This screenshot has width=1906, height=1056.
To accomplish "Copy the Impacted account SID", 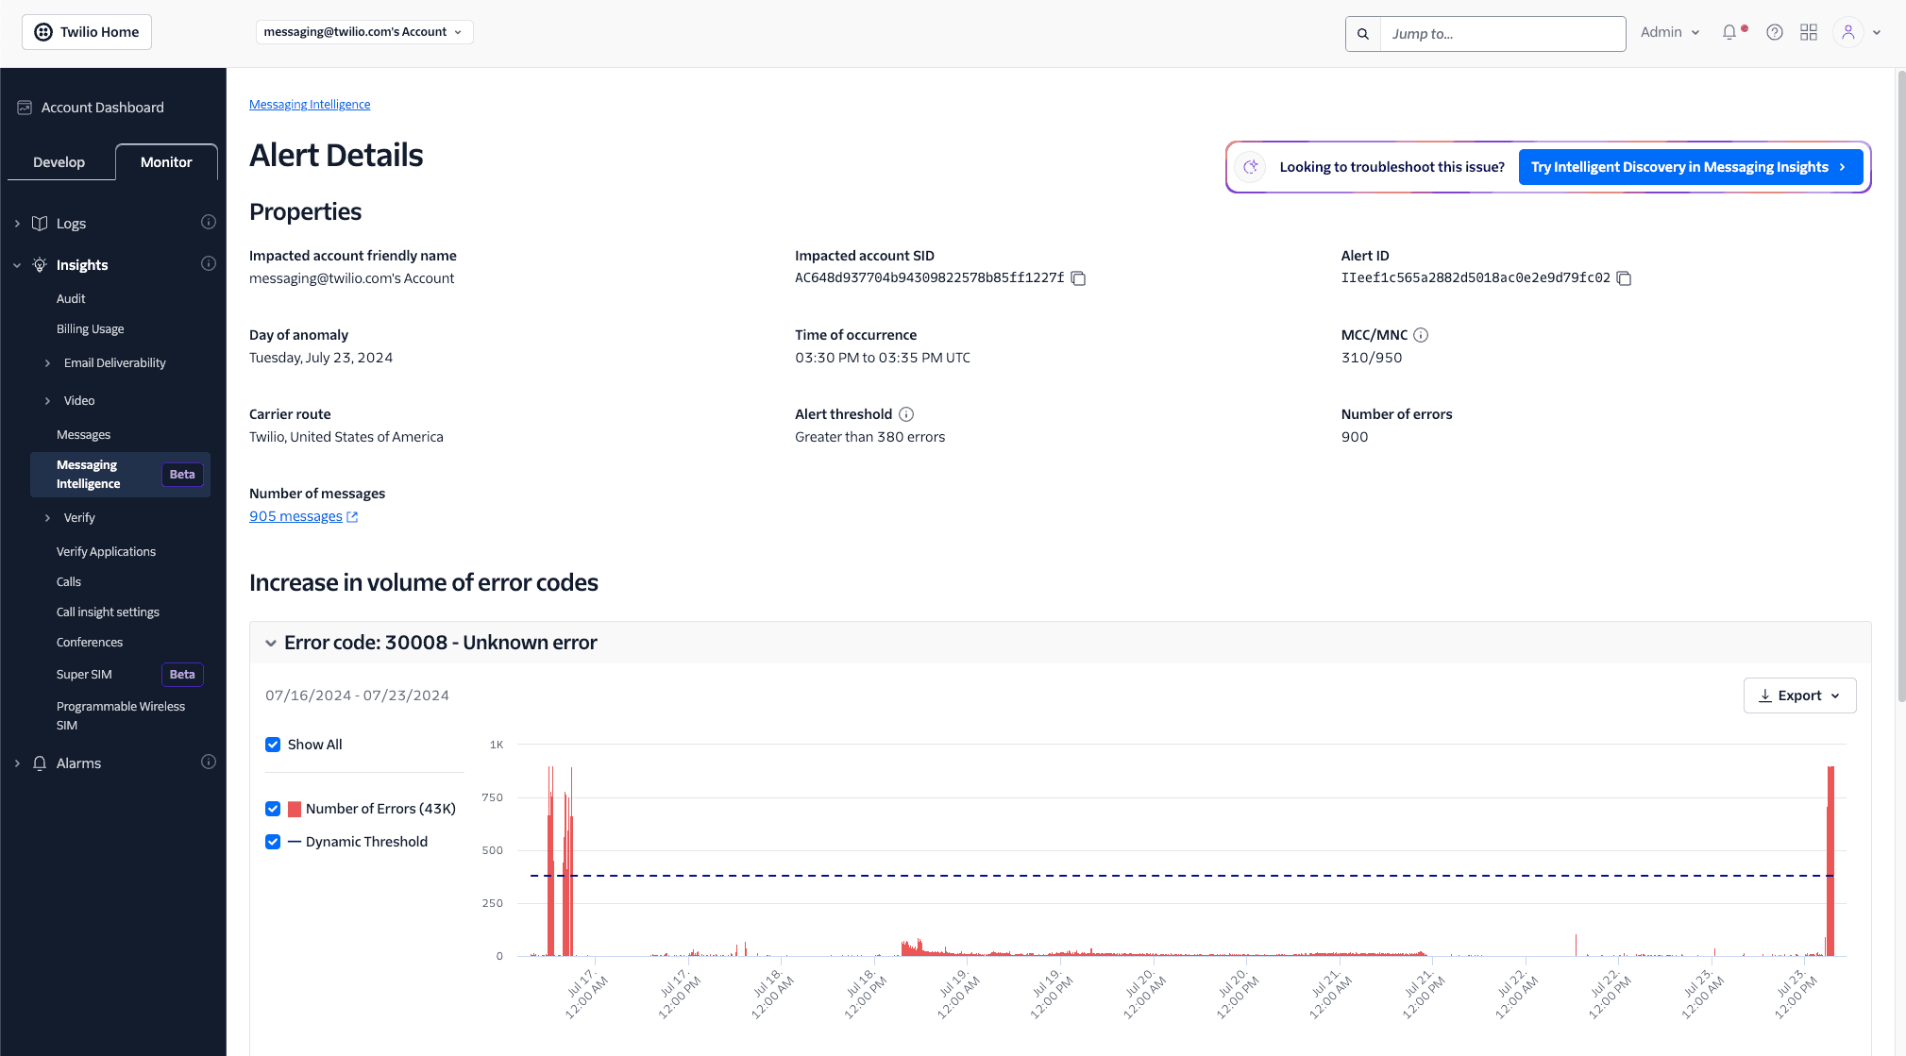I will click(x=1079, y=278).
